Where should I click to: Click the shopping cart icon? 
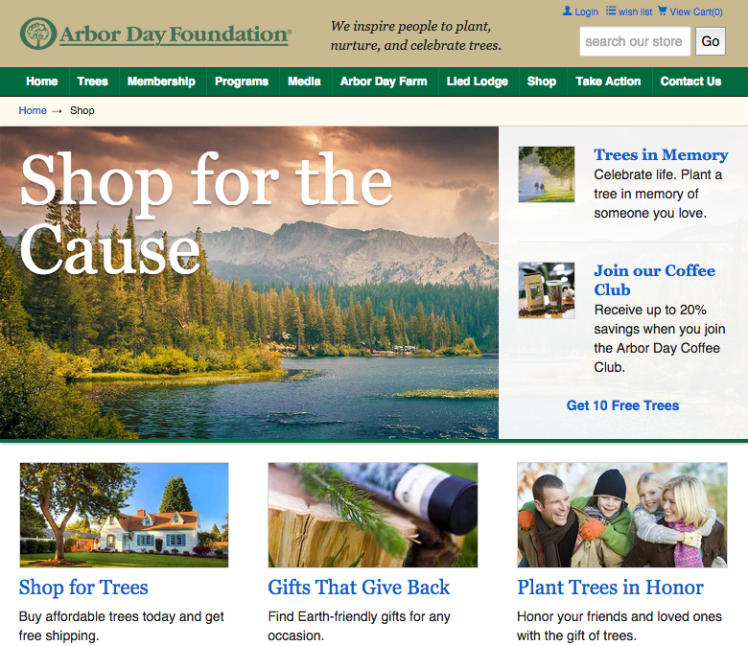662,11
